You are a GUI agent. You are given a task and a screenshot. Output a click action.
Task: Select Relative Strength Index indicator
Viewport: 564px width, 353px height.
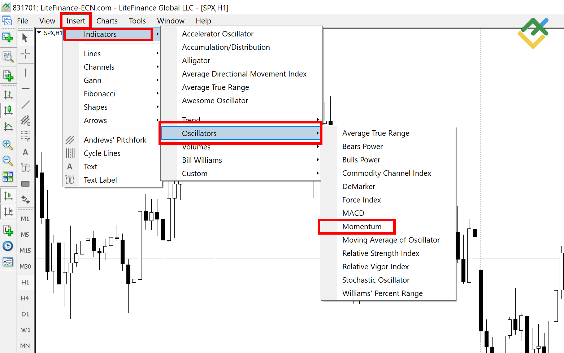tap(381, 253)
